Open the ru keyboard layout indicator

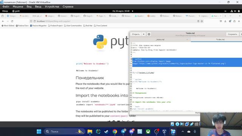pyautogui.click(x=225, y=11)
